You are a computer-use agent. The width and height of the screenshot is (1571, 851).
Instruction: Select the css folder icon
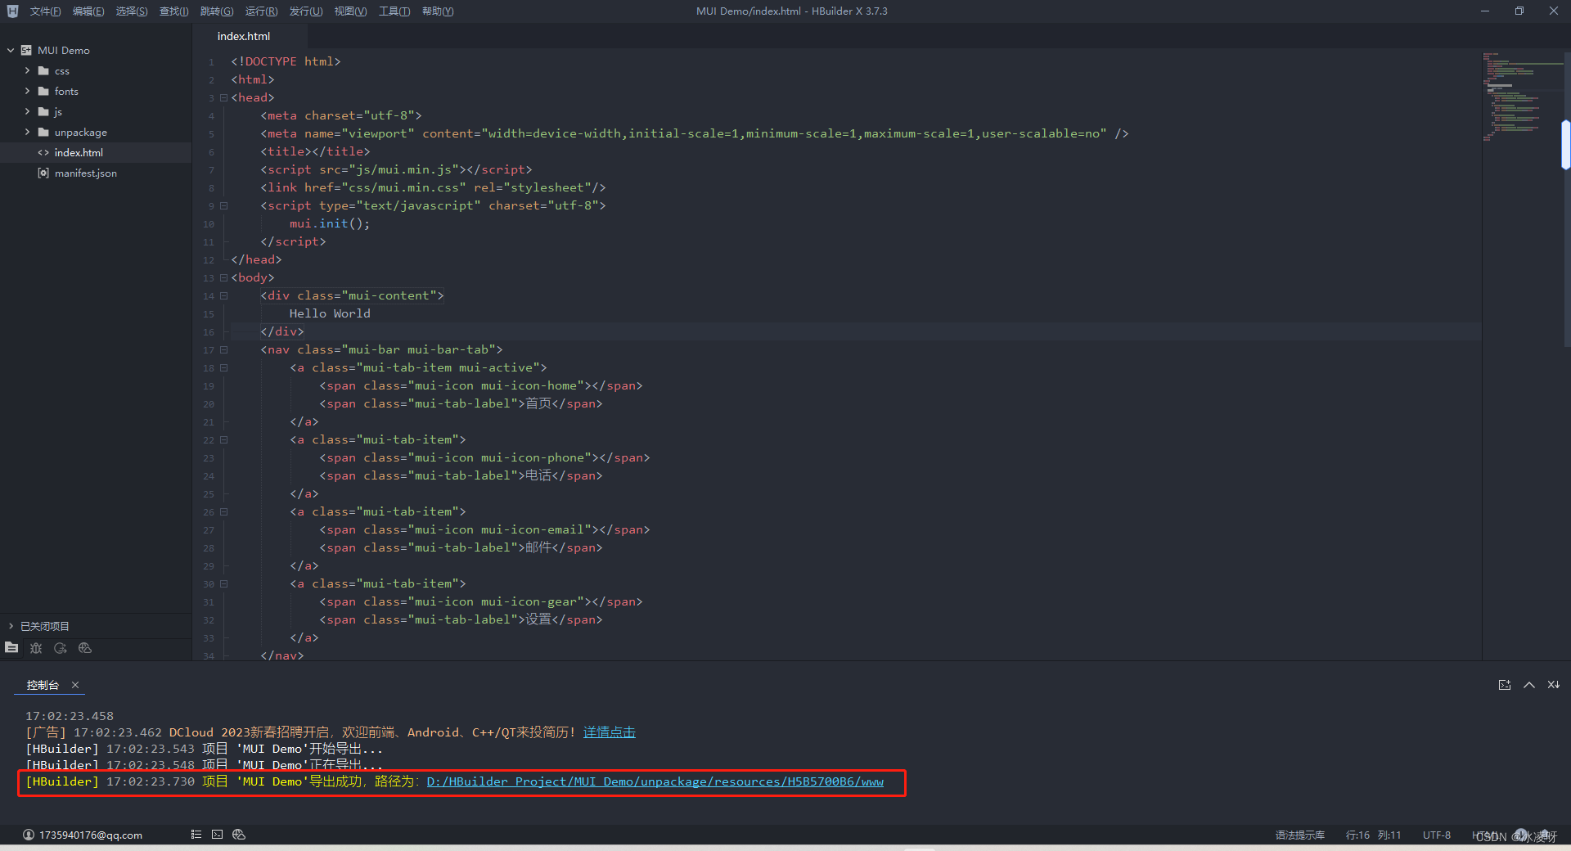43,70
